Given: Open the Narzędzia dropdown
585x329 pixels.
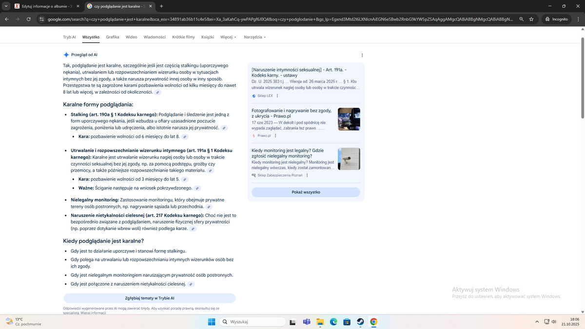Looking at the screenshot, I should (x=254, y=37).
